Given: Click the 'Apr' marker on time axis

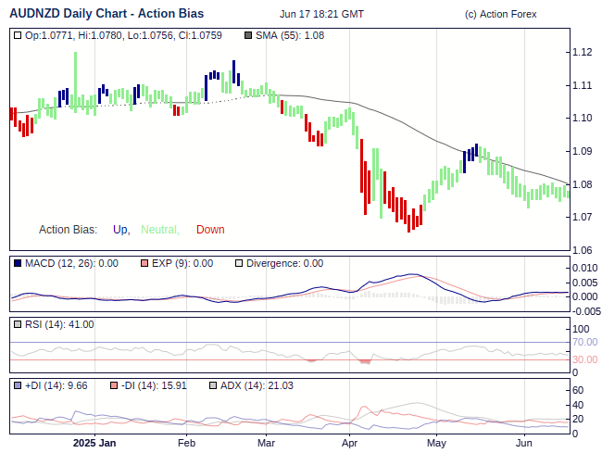Looking at the screenshot, I should 349,443.
